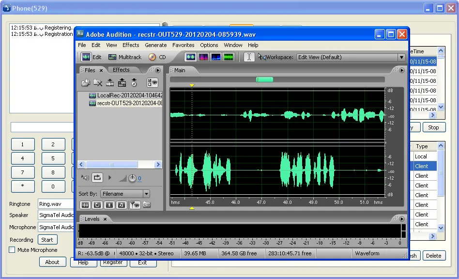Open the Help menu in Audition
459x279 pixels.
pyautogui.click(x=253, y=45)
